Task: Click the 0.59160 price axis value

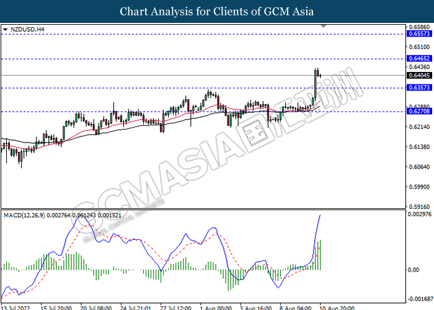Action: (x=419, y=206)
